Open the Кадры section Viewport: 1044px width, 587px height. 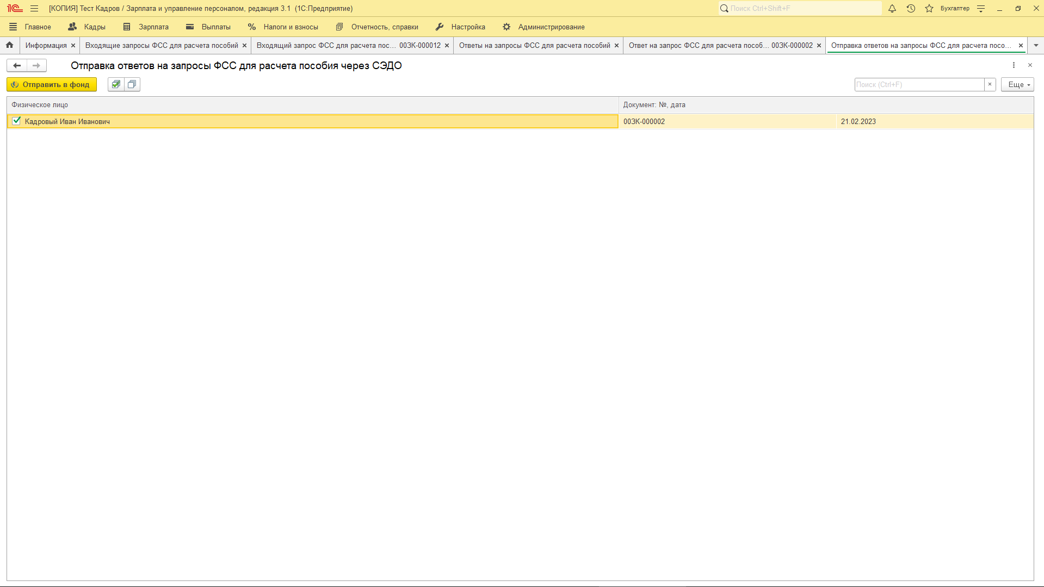pos(87,27)
